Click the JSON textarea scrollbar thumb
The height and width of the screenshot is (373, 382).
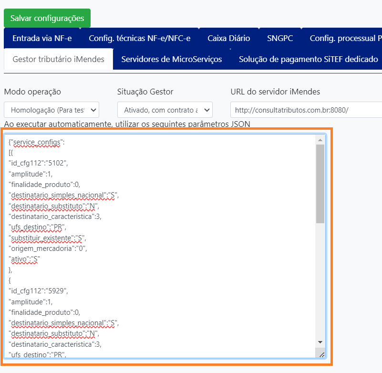(320, 184)
